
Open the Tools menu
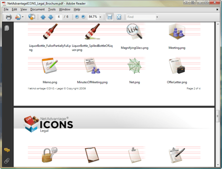tap(52, 9)
